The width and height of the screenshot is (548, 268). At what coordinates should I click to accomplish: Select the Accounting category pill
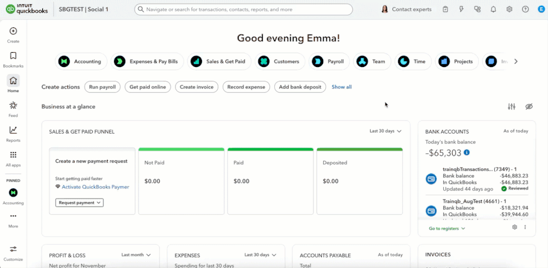coord(81,62)
